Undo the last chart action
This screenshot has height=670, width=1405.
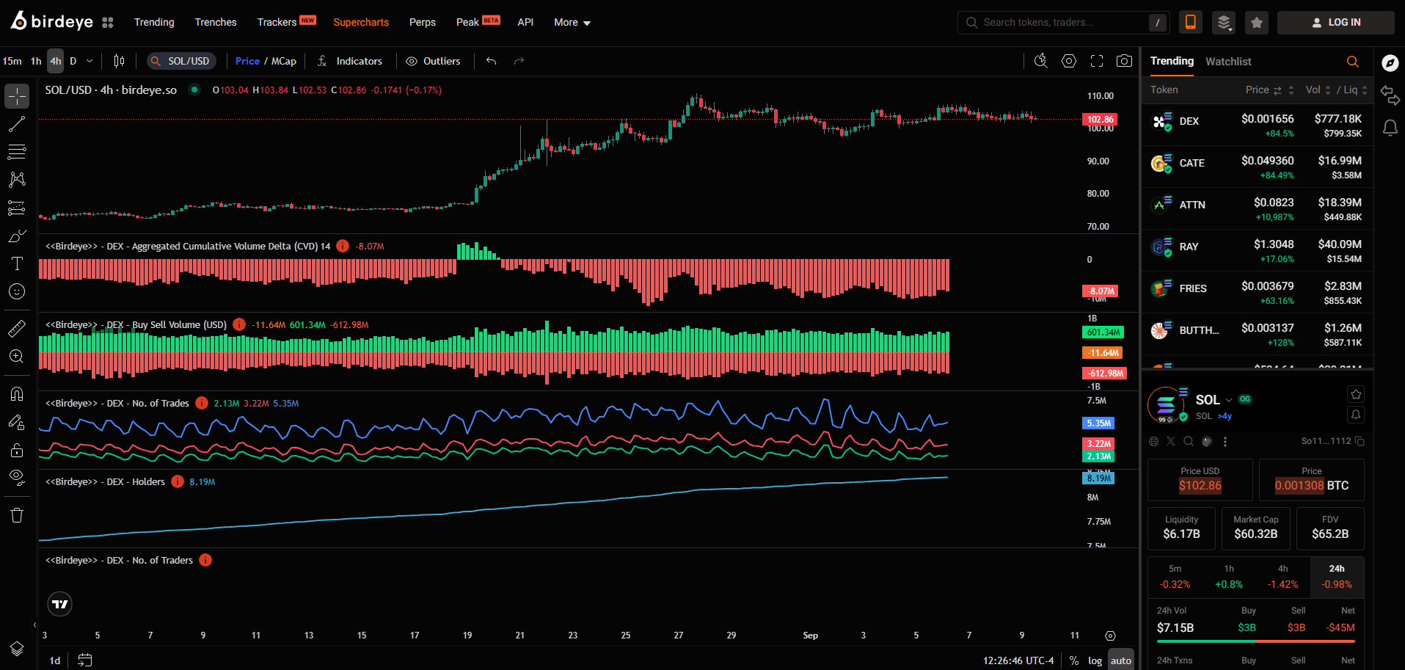pos(492,61)
